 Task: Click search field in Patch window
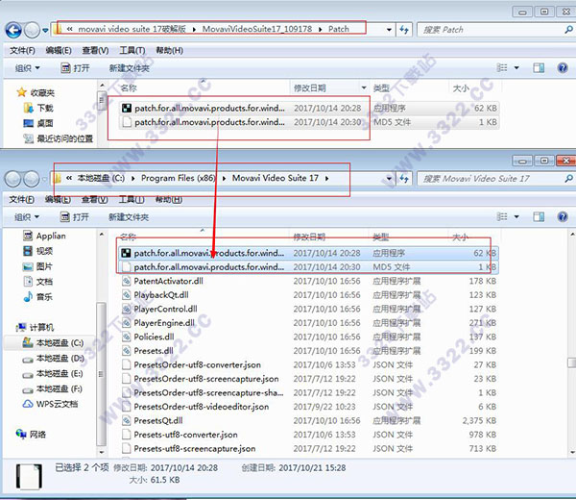pos(495,30)
